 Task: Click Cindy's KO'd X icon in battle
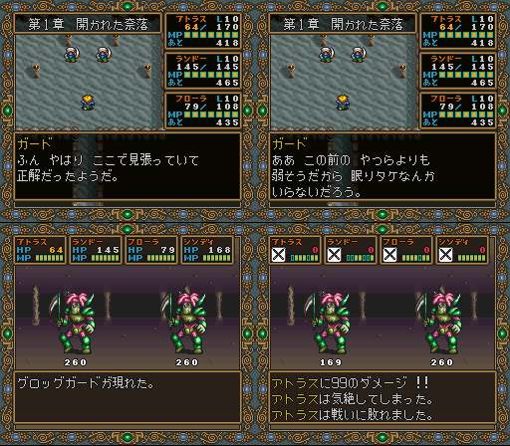(445, 255)
